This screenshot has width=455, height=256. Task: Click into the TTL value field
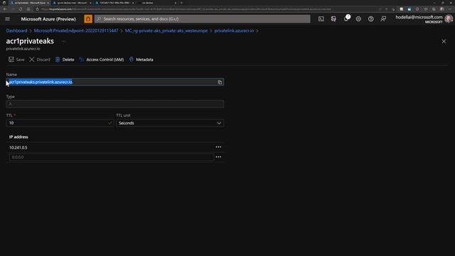coord(60,123)
